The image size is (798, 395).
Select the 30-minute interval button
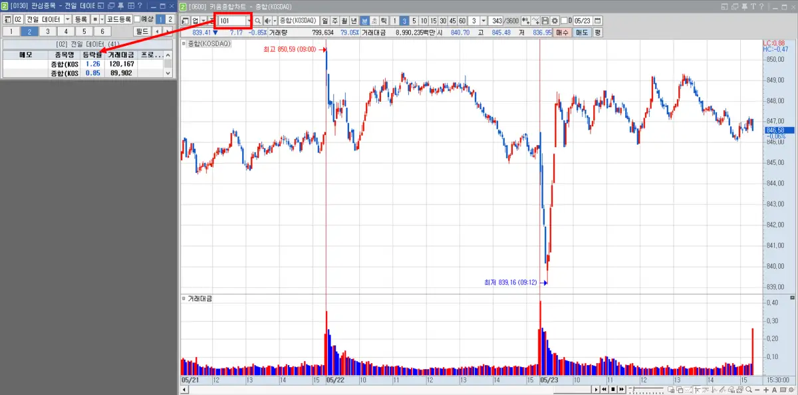click(x=442, y=21)
